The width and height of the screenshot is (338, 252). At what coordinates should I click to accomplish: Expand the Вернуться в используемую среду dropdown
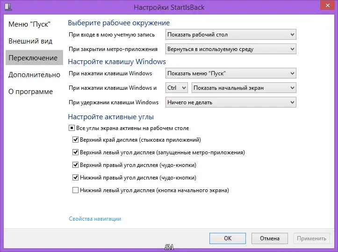(x=230, y=49)
